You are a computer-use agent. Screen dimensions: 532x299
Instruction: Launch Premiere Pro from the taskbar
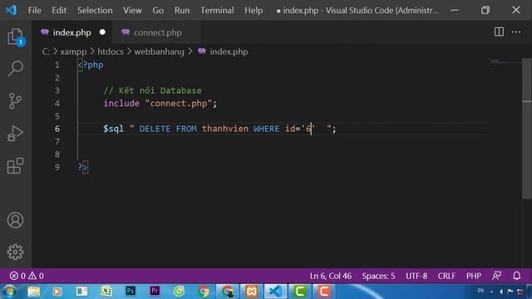tap(155, 292)
